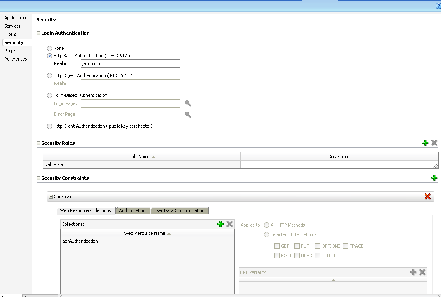Browse for the Login Page

[x=188, y=103]
